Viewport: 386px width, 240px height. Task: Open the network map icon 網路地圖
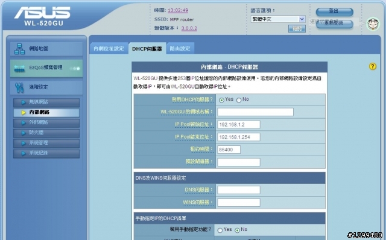click(x=19, y=49)
